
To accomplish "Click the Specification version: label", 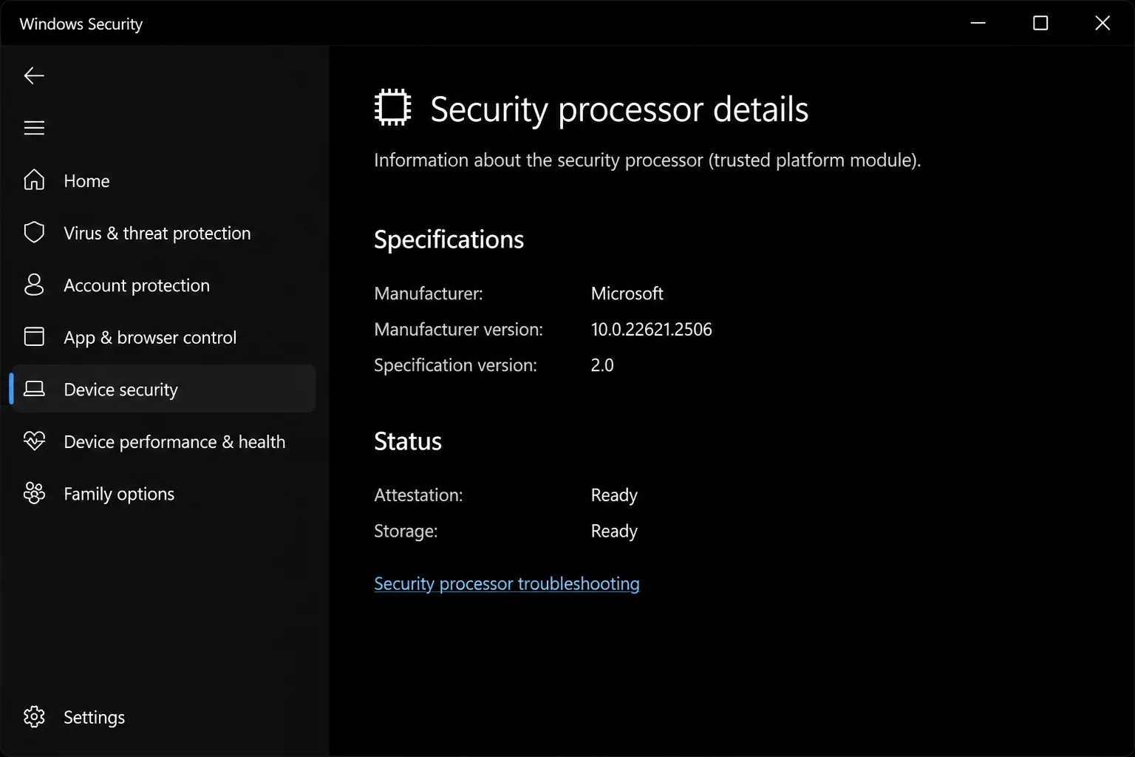I will pos(455,365).
